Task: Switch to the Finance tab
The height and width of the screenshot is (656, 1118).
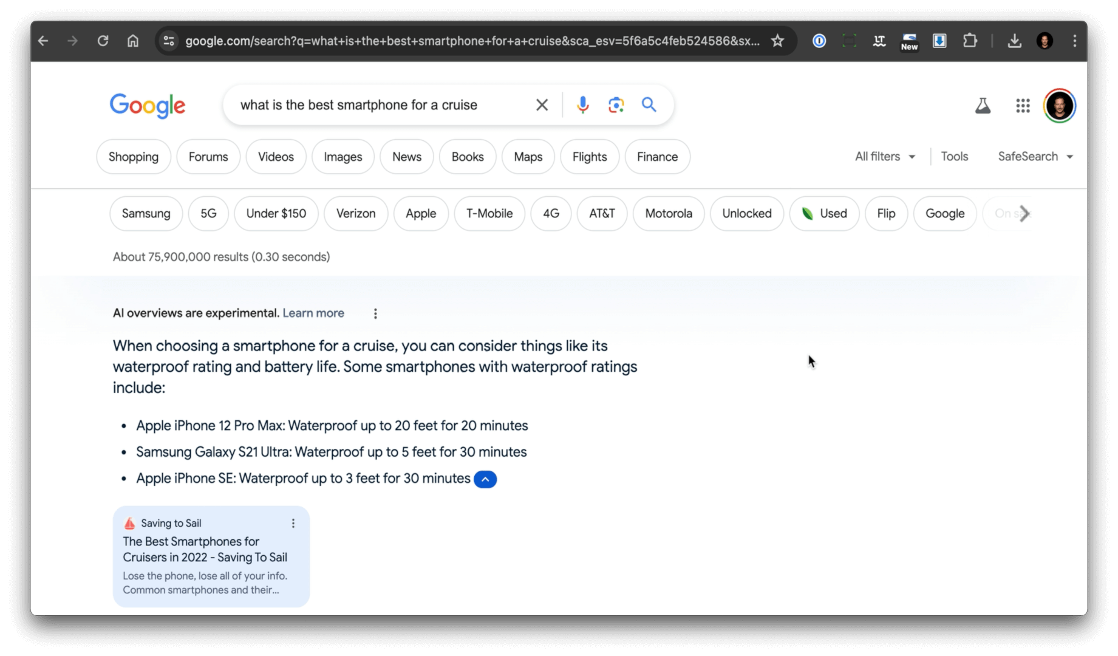Action: click(x=657, y=157)
